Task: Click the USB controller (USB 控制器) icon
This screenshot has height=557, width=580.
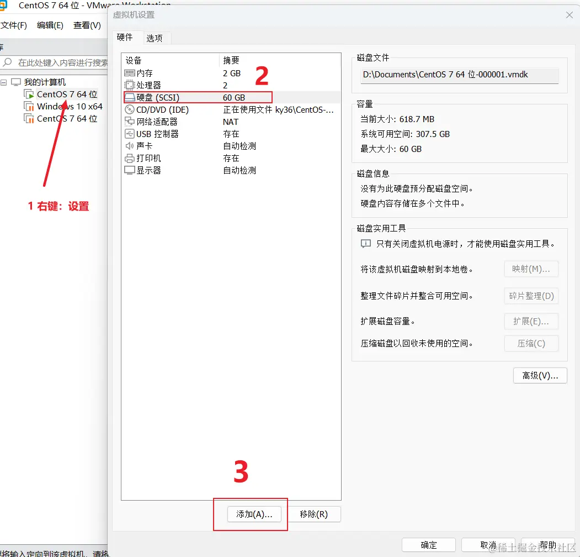Action: coord(130,134)
